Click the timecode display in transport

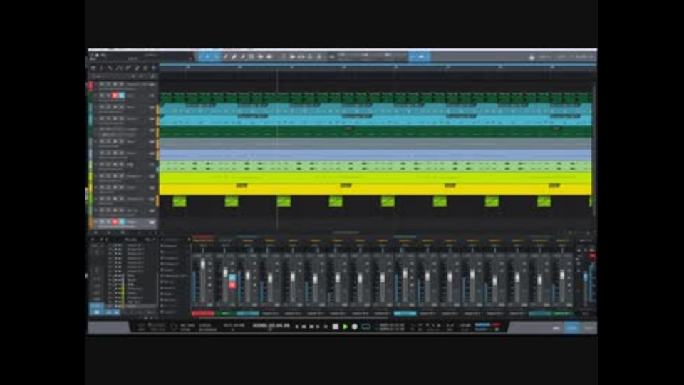pyautogui.click(x=271, y=326)
